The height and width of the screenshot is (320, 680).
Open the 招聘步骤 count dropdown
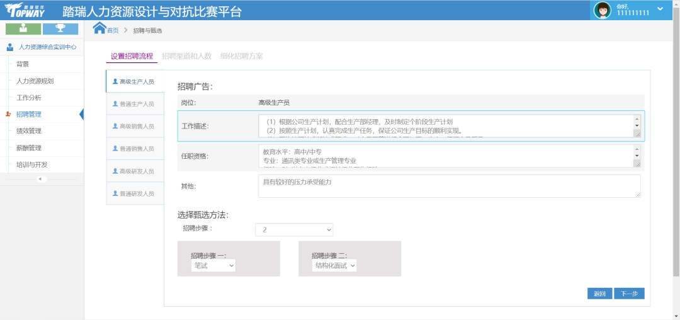[x=294, y=230]
